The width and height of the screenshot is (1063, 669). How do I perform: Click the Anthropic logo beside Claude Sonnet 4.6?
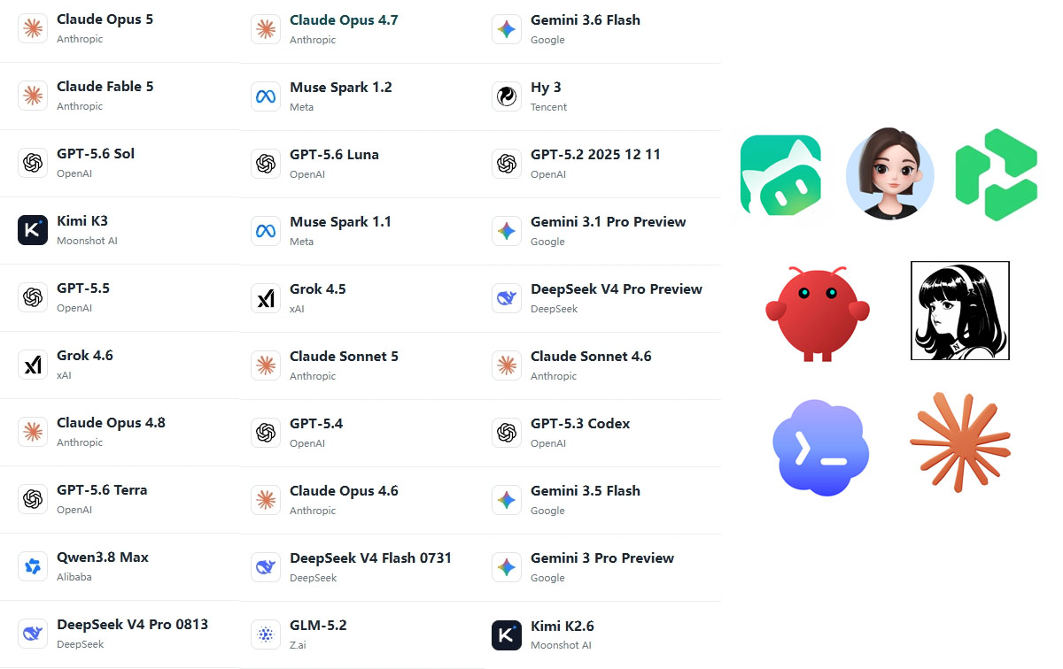click(507, 365)
